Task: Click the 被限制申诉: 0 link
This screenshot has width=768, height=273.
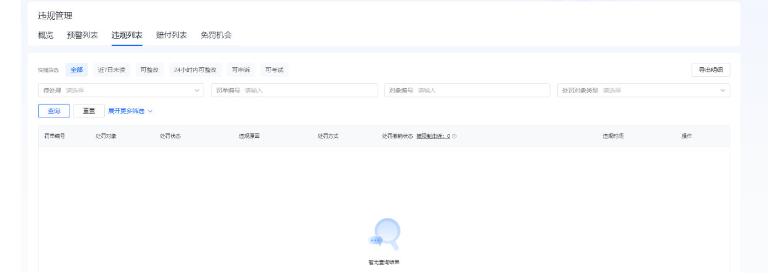Action: click(x=433, y=136)
